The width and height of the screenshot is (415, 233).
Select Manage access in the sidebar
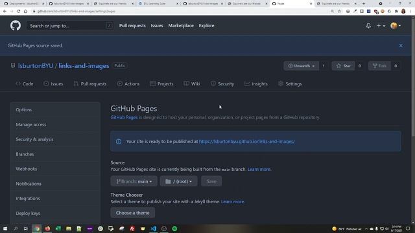click(x=55, y=124)
